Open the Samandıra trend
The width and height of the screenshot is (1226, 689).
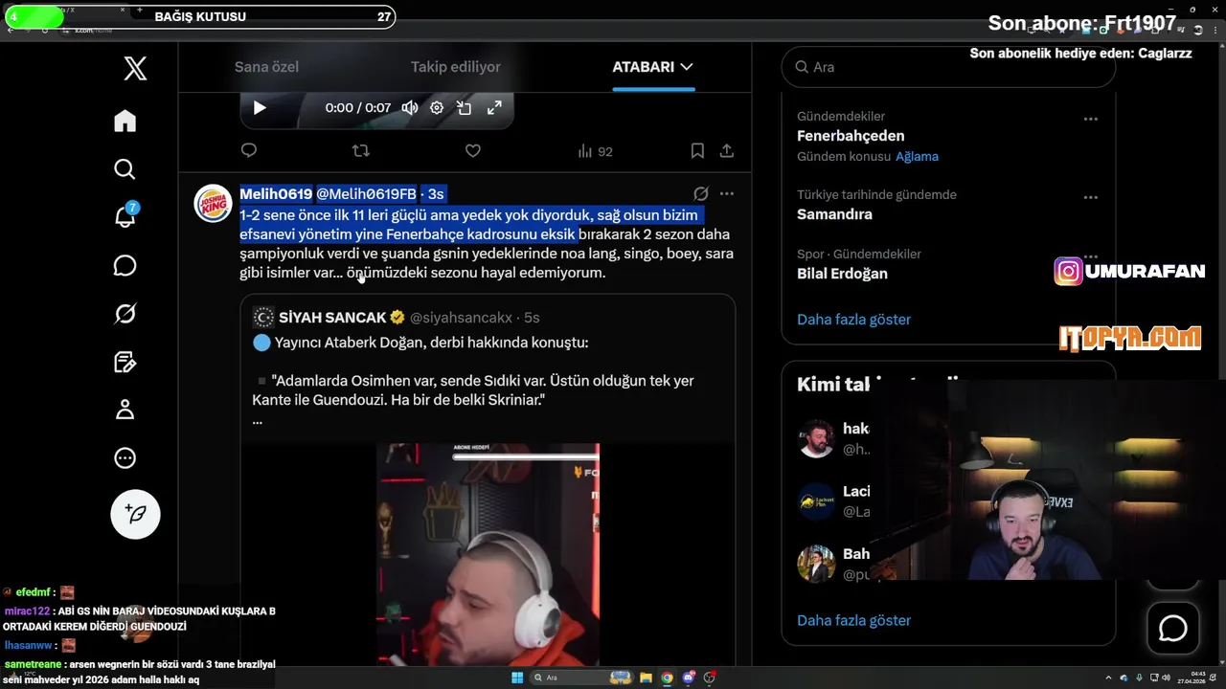[x=834, y=214]
